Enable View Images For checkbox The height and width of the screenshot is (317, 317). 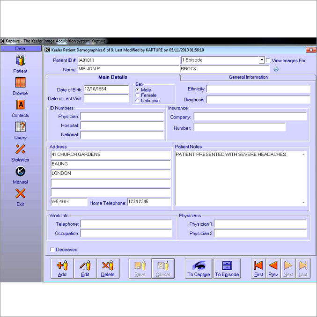coord(268,60)
